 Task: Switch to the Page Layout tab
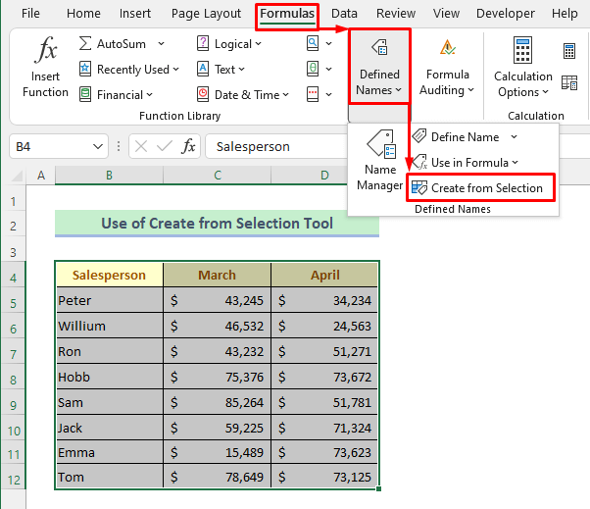(206, 14)
